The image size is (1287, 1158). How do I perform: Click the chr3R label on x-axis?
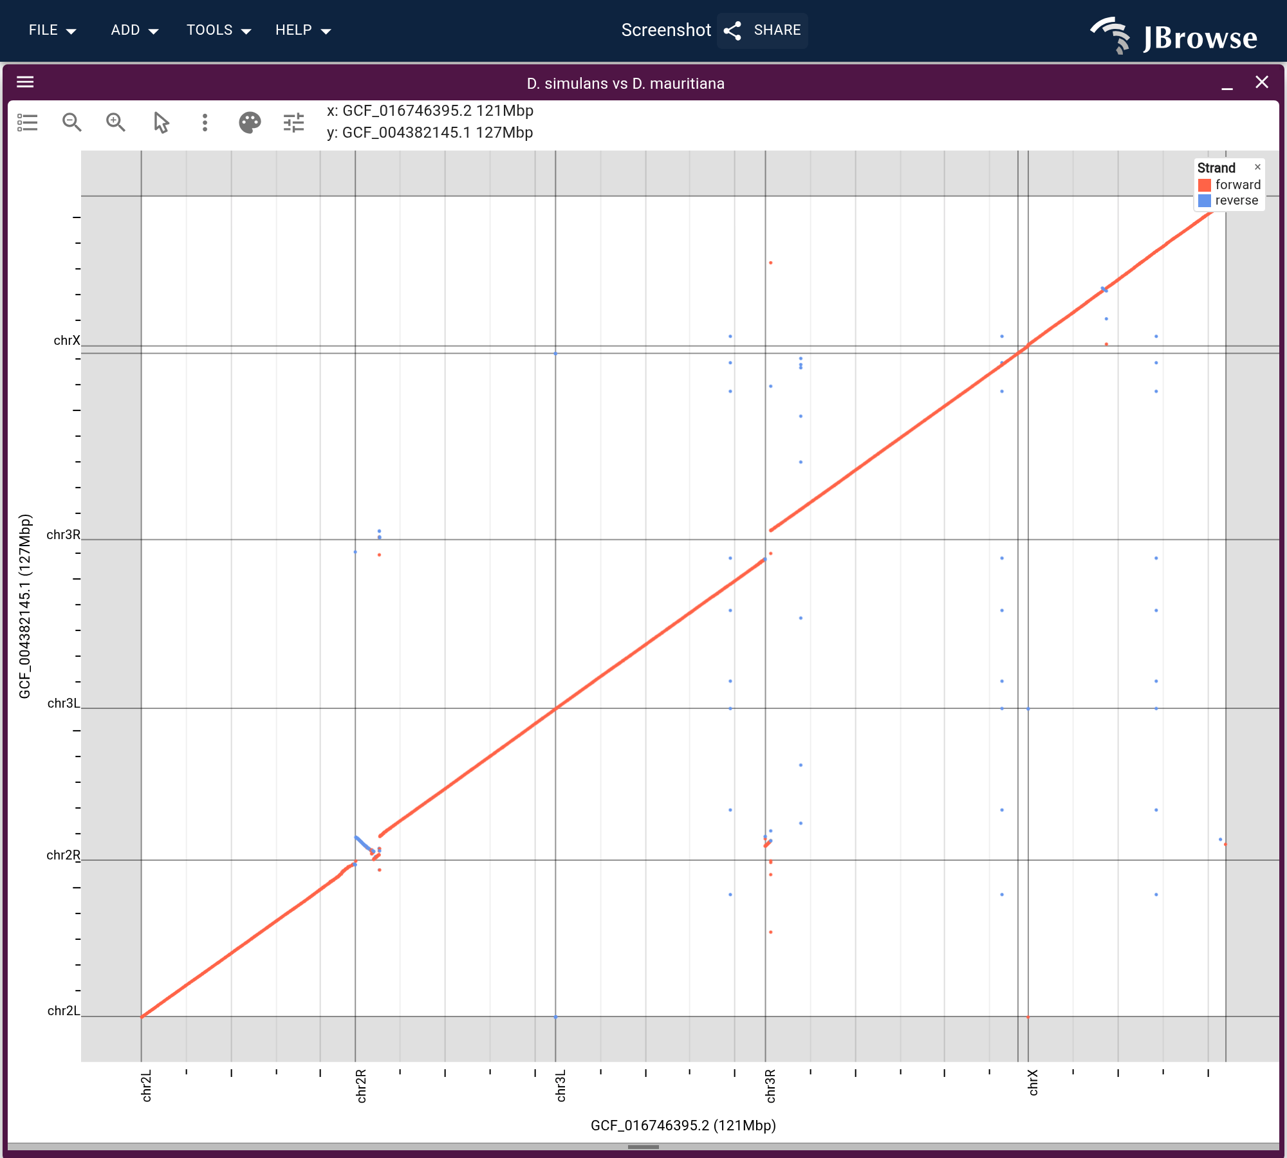coord(771,1087)
